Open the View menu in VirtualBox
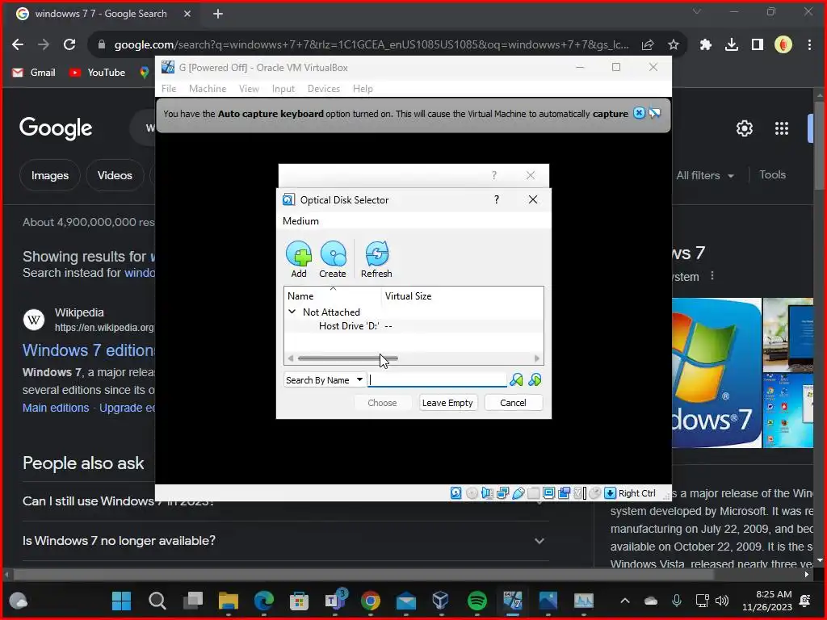Image resolution: width=827 pixels, height=620 pixels. [x=249, y=89]
